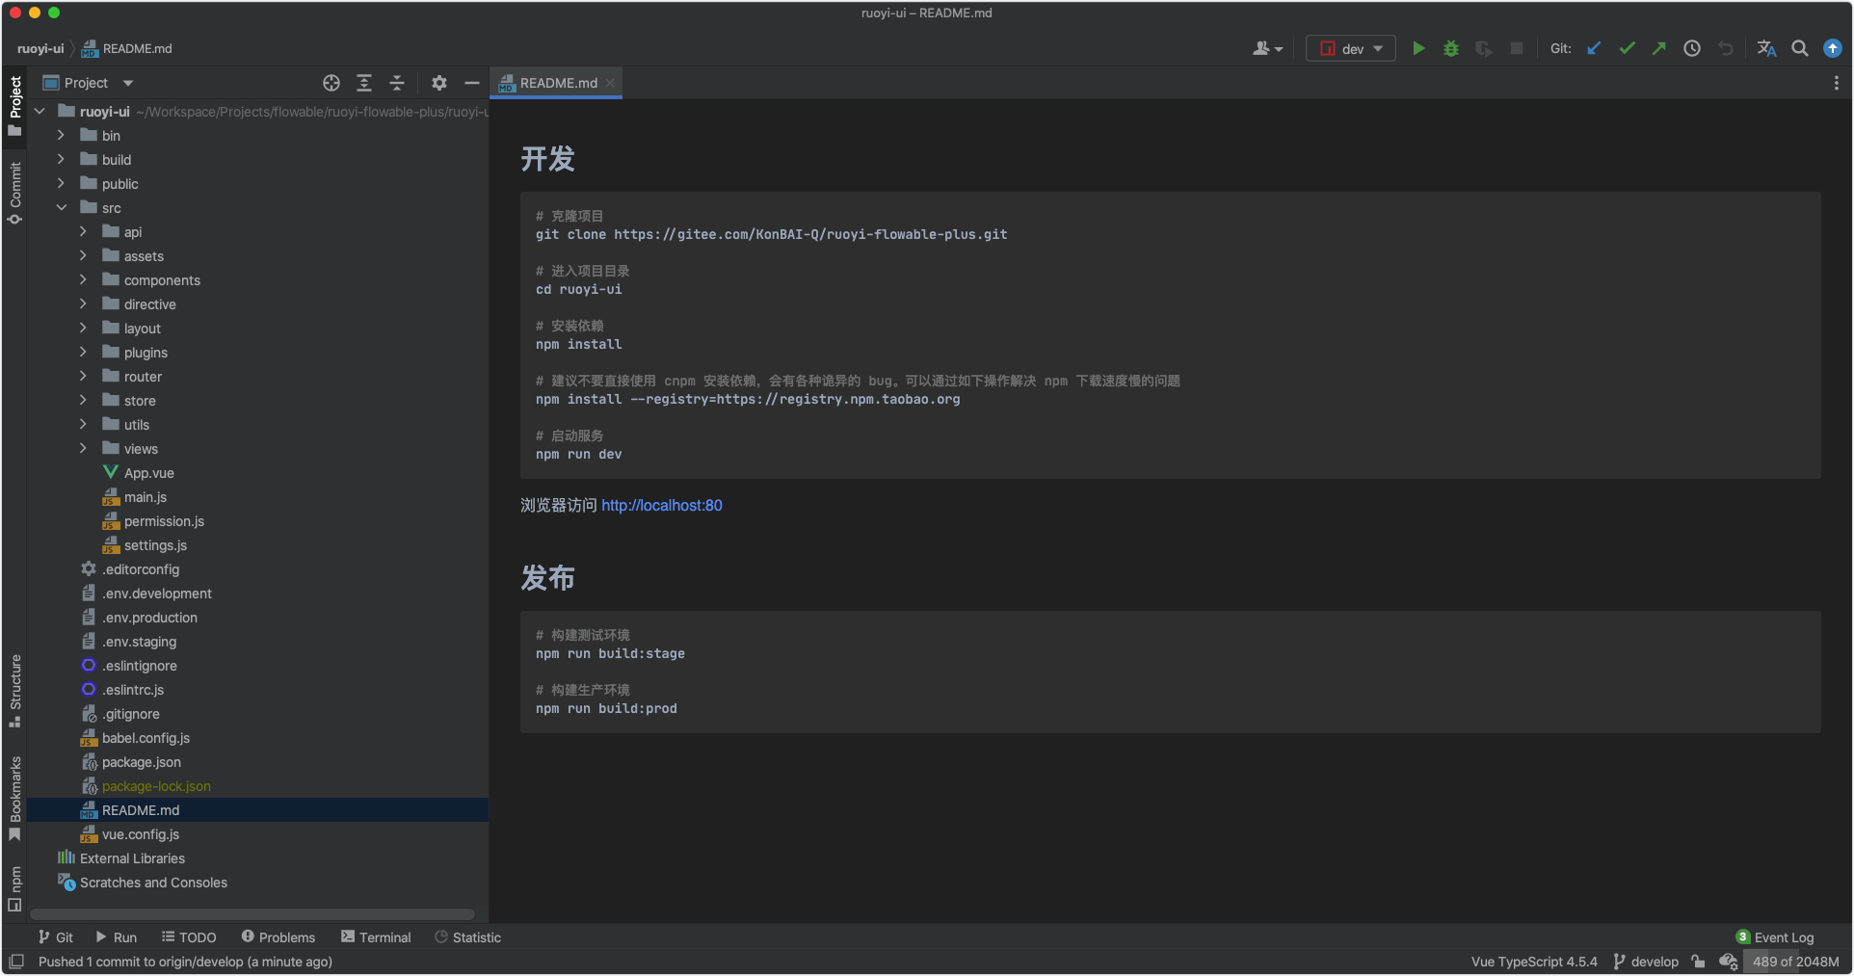
Task: Toggle the npm side panel
Action: [14, 888]
